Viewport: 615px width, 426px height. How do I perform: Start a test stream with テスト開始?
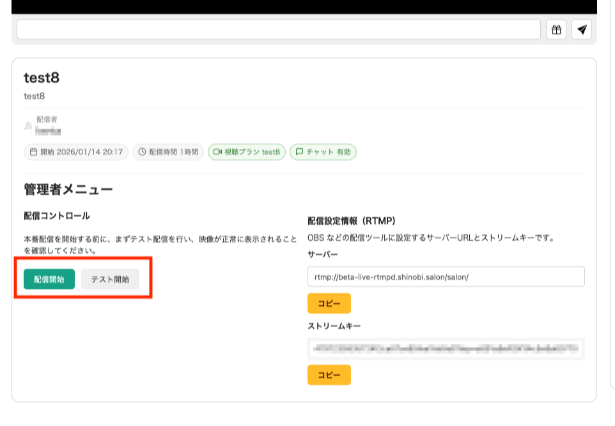tap(110, 280)
